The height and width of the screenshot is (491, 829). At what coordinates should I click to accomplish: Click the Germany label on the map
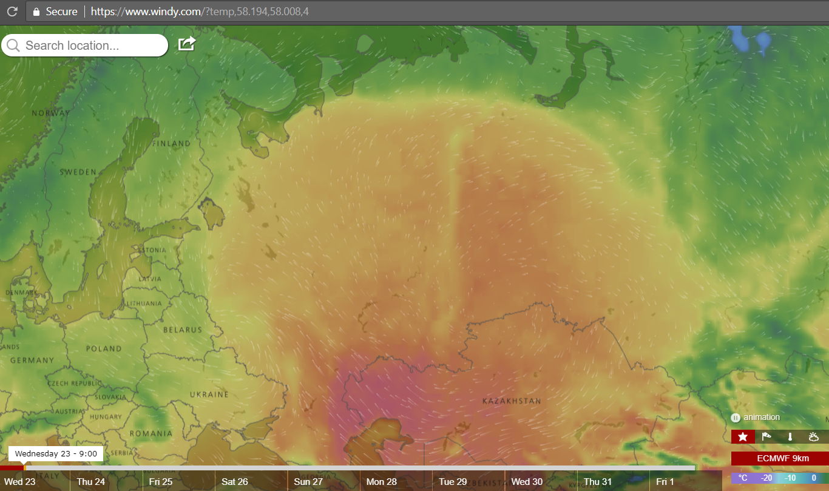[32, 361]
